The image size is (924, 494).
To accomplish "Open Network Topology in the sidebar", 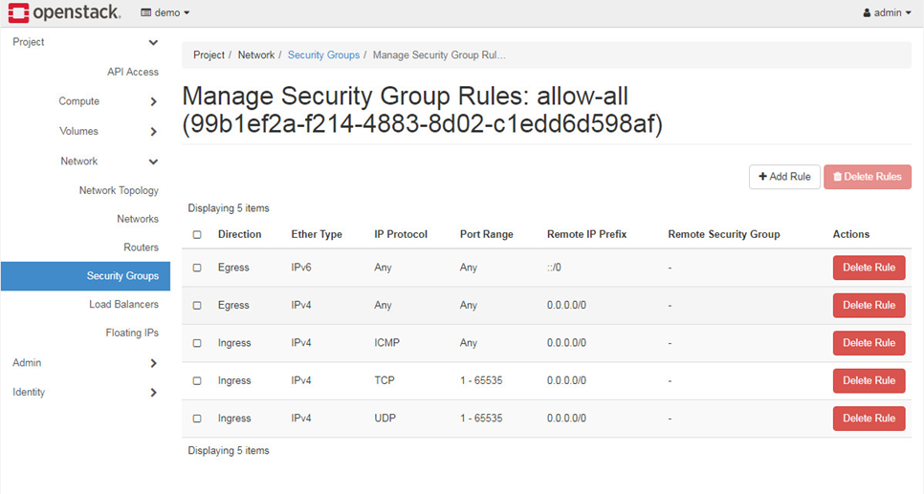I will point(119,191).
